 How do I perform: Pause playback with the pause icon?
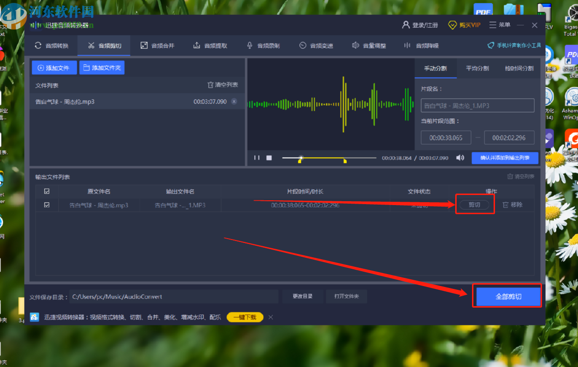click(x=257, y=158)
